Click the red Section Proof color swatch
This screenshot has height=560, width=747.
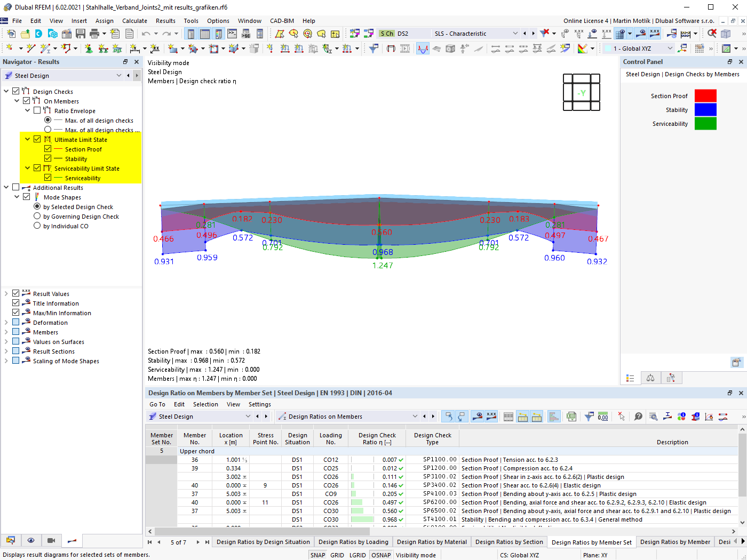click(x=705, y=95)
